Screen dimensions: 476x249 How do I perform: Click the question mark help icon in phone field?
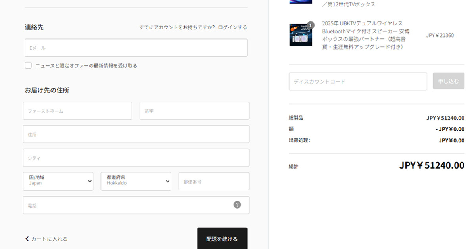pos(237,205)
